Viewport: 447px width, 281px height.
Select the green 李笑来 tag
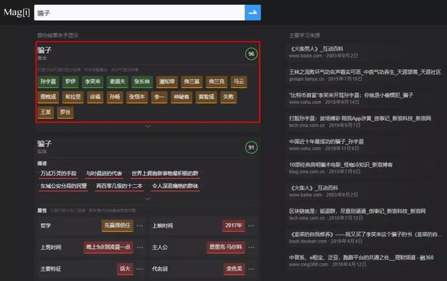(x=93, y=82)
